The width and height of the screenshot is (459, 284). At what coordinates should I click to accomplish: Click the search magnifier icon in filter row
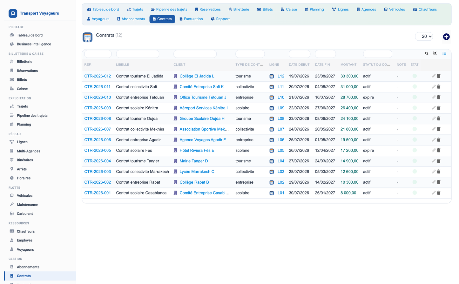tap(427, 54)
